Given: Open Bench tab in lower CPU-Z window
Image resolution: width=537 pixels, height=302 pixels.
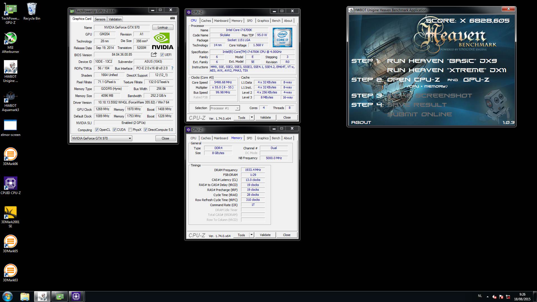Looking at the screenshot, I should click(276, 138).
